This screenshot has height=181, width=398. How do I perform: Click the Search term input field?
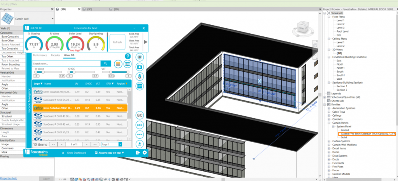pyautogui.click(x=66, y=64)
